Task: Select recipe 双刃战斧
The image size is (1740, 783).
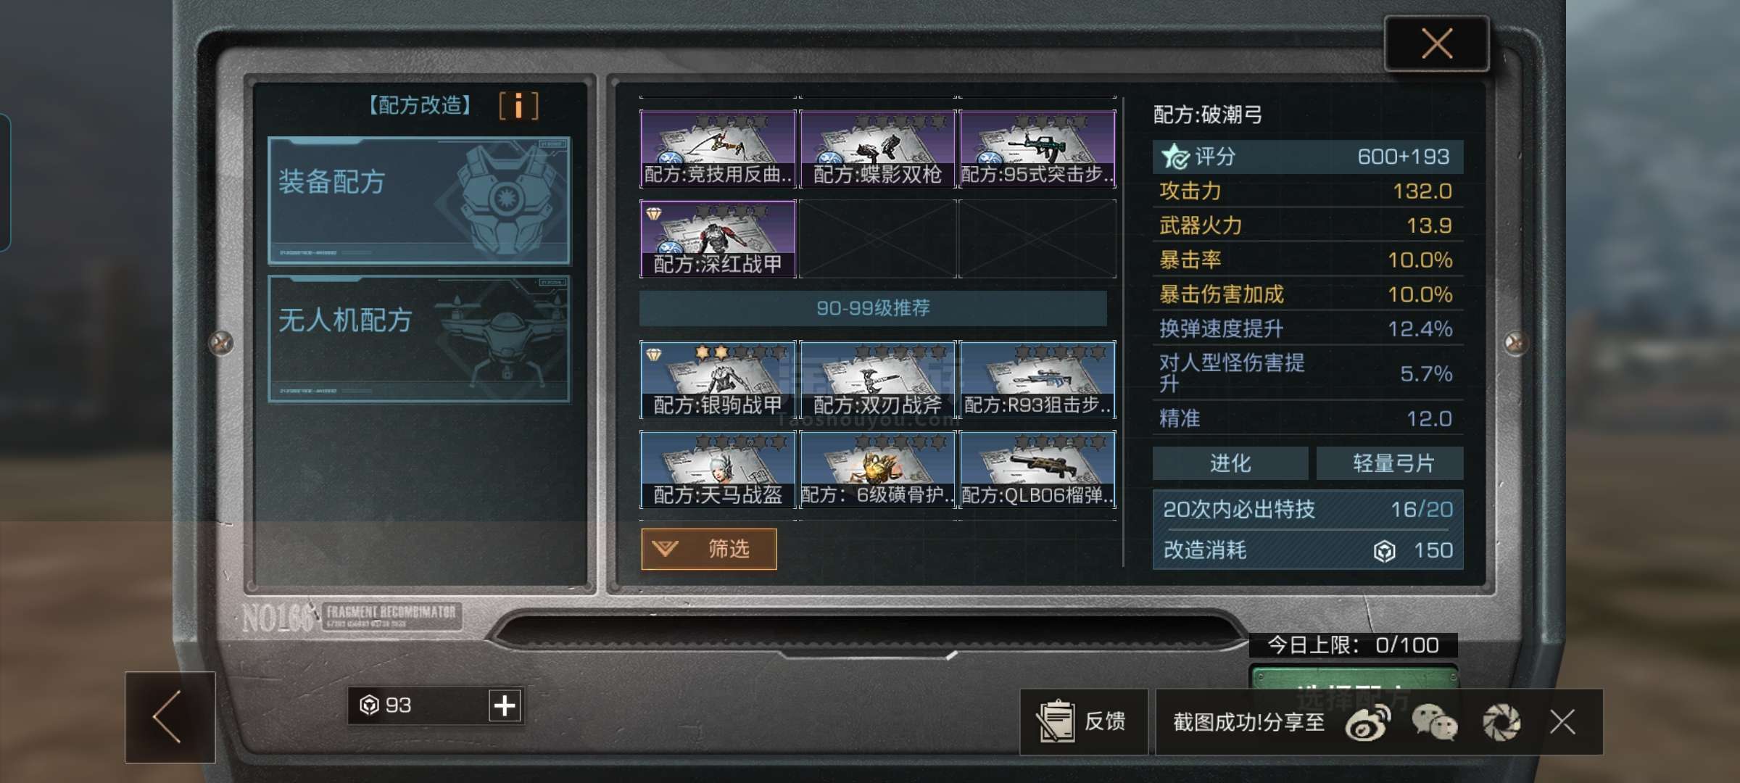Action: click(877, 379)
